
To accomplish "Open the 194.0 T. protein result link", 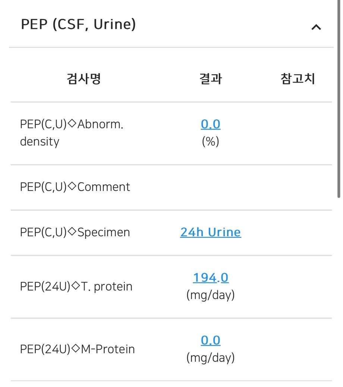I will coord(210,278).
